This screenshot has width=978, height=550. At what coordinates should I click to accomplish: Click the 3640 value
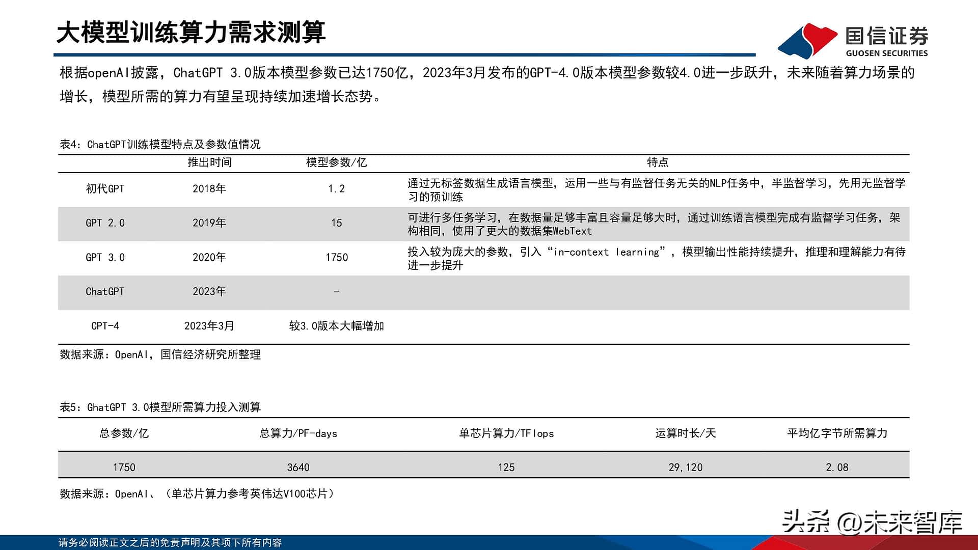point(298,468)
